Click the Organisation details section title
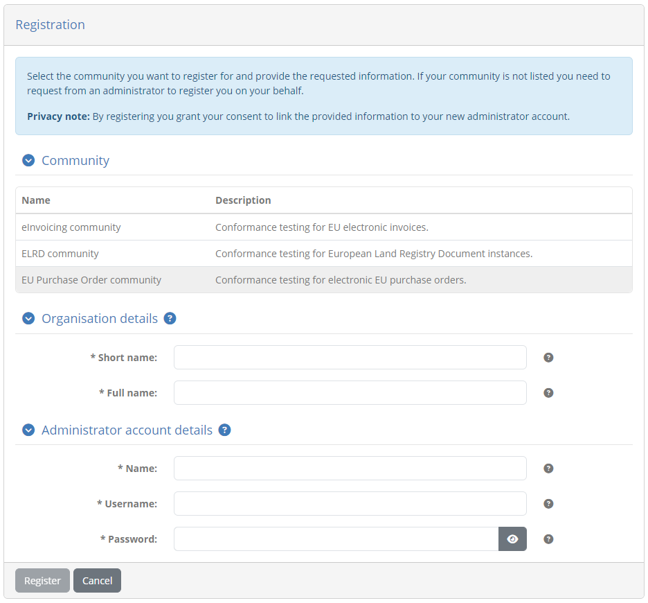The height and width of the screenshot is (603, 648). click(100, 318)
